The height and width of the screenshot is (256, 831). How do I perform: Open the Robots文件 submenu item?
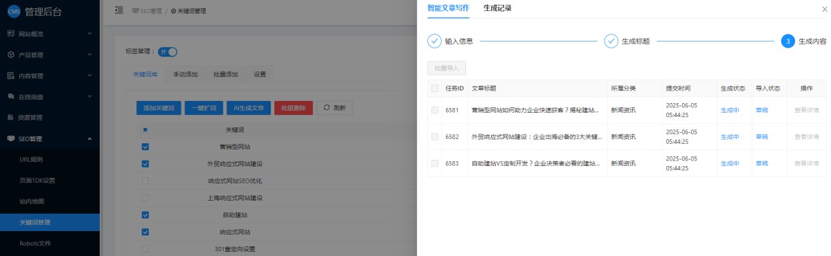pos(50,244)
